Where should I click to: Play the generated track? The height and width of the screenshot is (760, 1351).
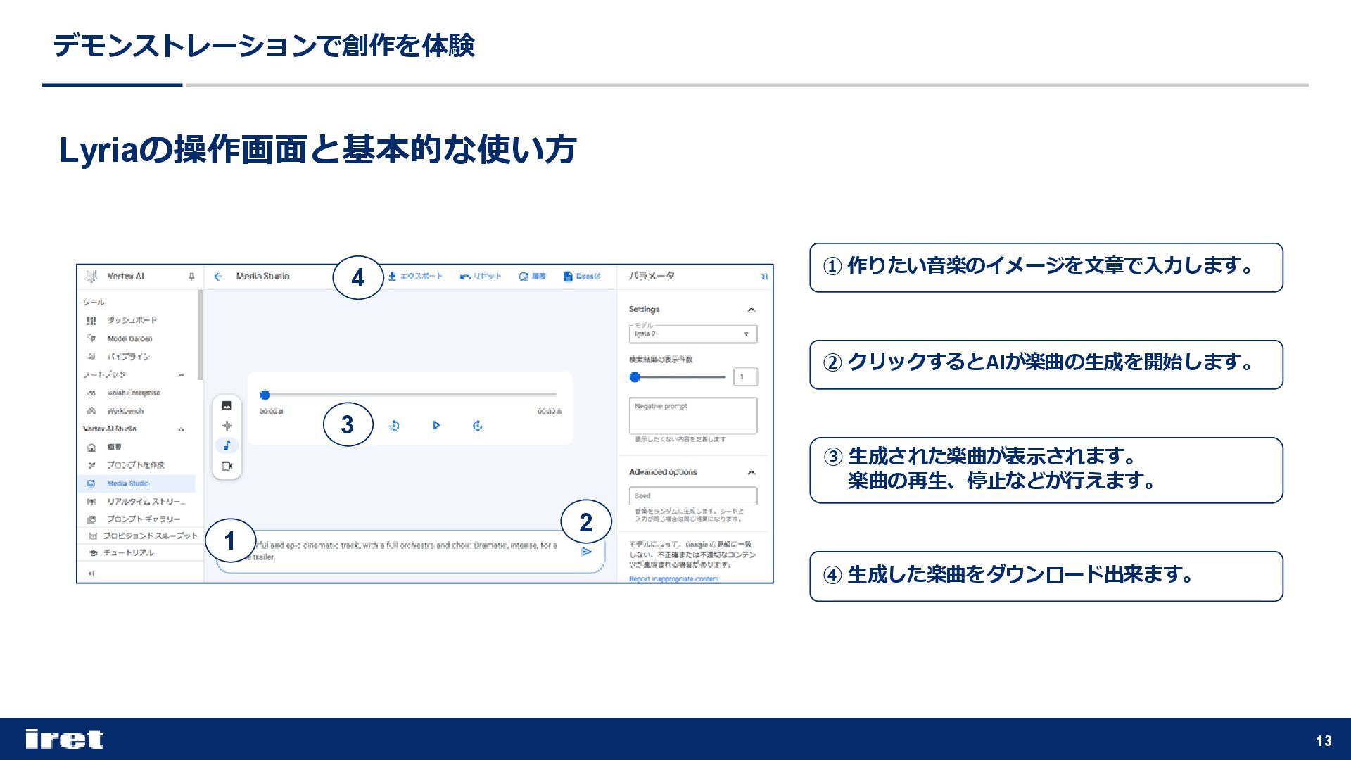click(x=436, y=426)
